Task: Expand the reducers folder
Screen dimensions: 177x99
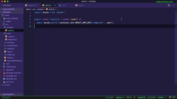Action: click(x=12, y=49)
